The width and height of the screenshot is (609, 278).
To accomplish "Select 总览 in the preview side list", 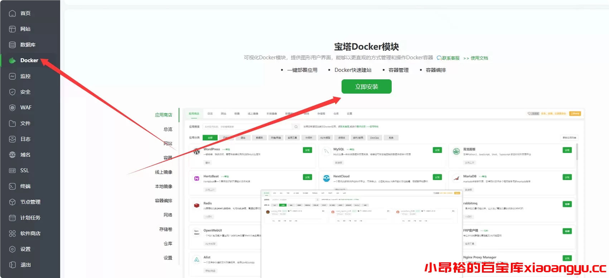I will pos(168,129).
